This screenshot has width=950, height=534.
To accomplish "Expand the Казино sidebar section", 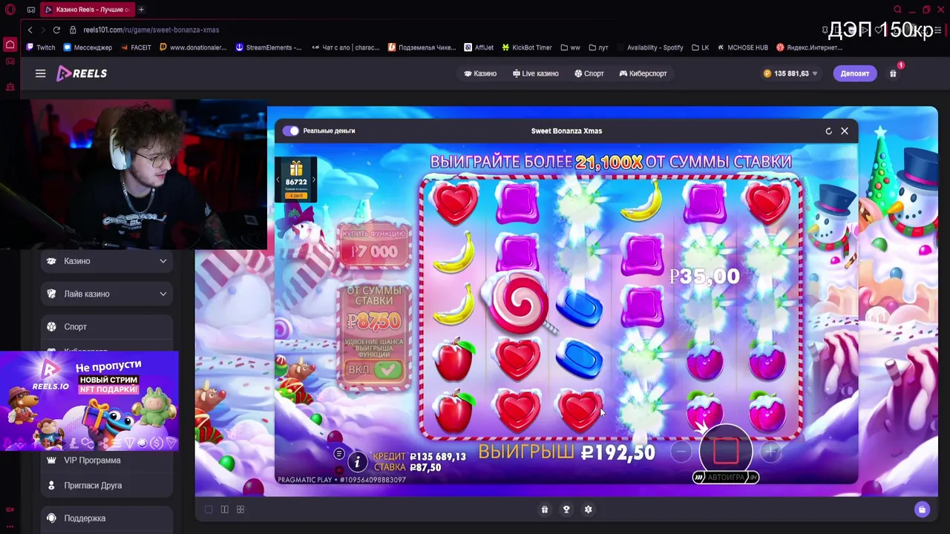I will [107, 261].
